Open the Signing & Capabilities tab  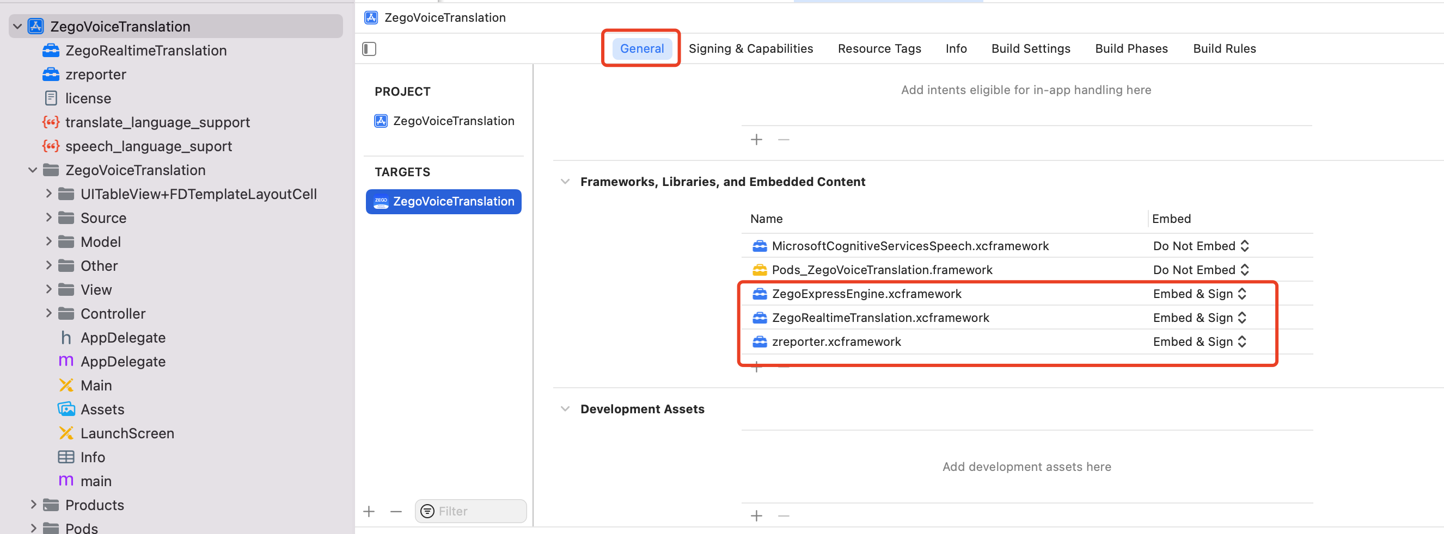pos(751,49)
